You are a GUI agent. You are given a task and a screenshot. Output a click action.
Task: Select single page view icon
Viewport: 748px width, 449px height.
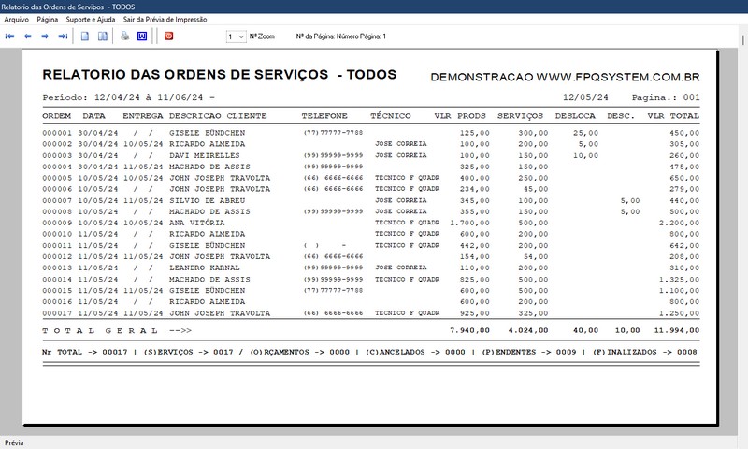(85, 36)
